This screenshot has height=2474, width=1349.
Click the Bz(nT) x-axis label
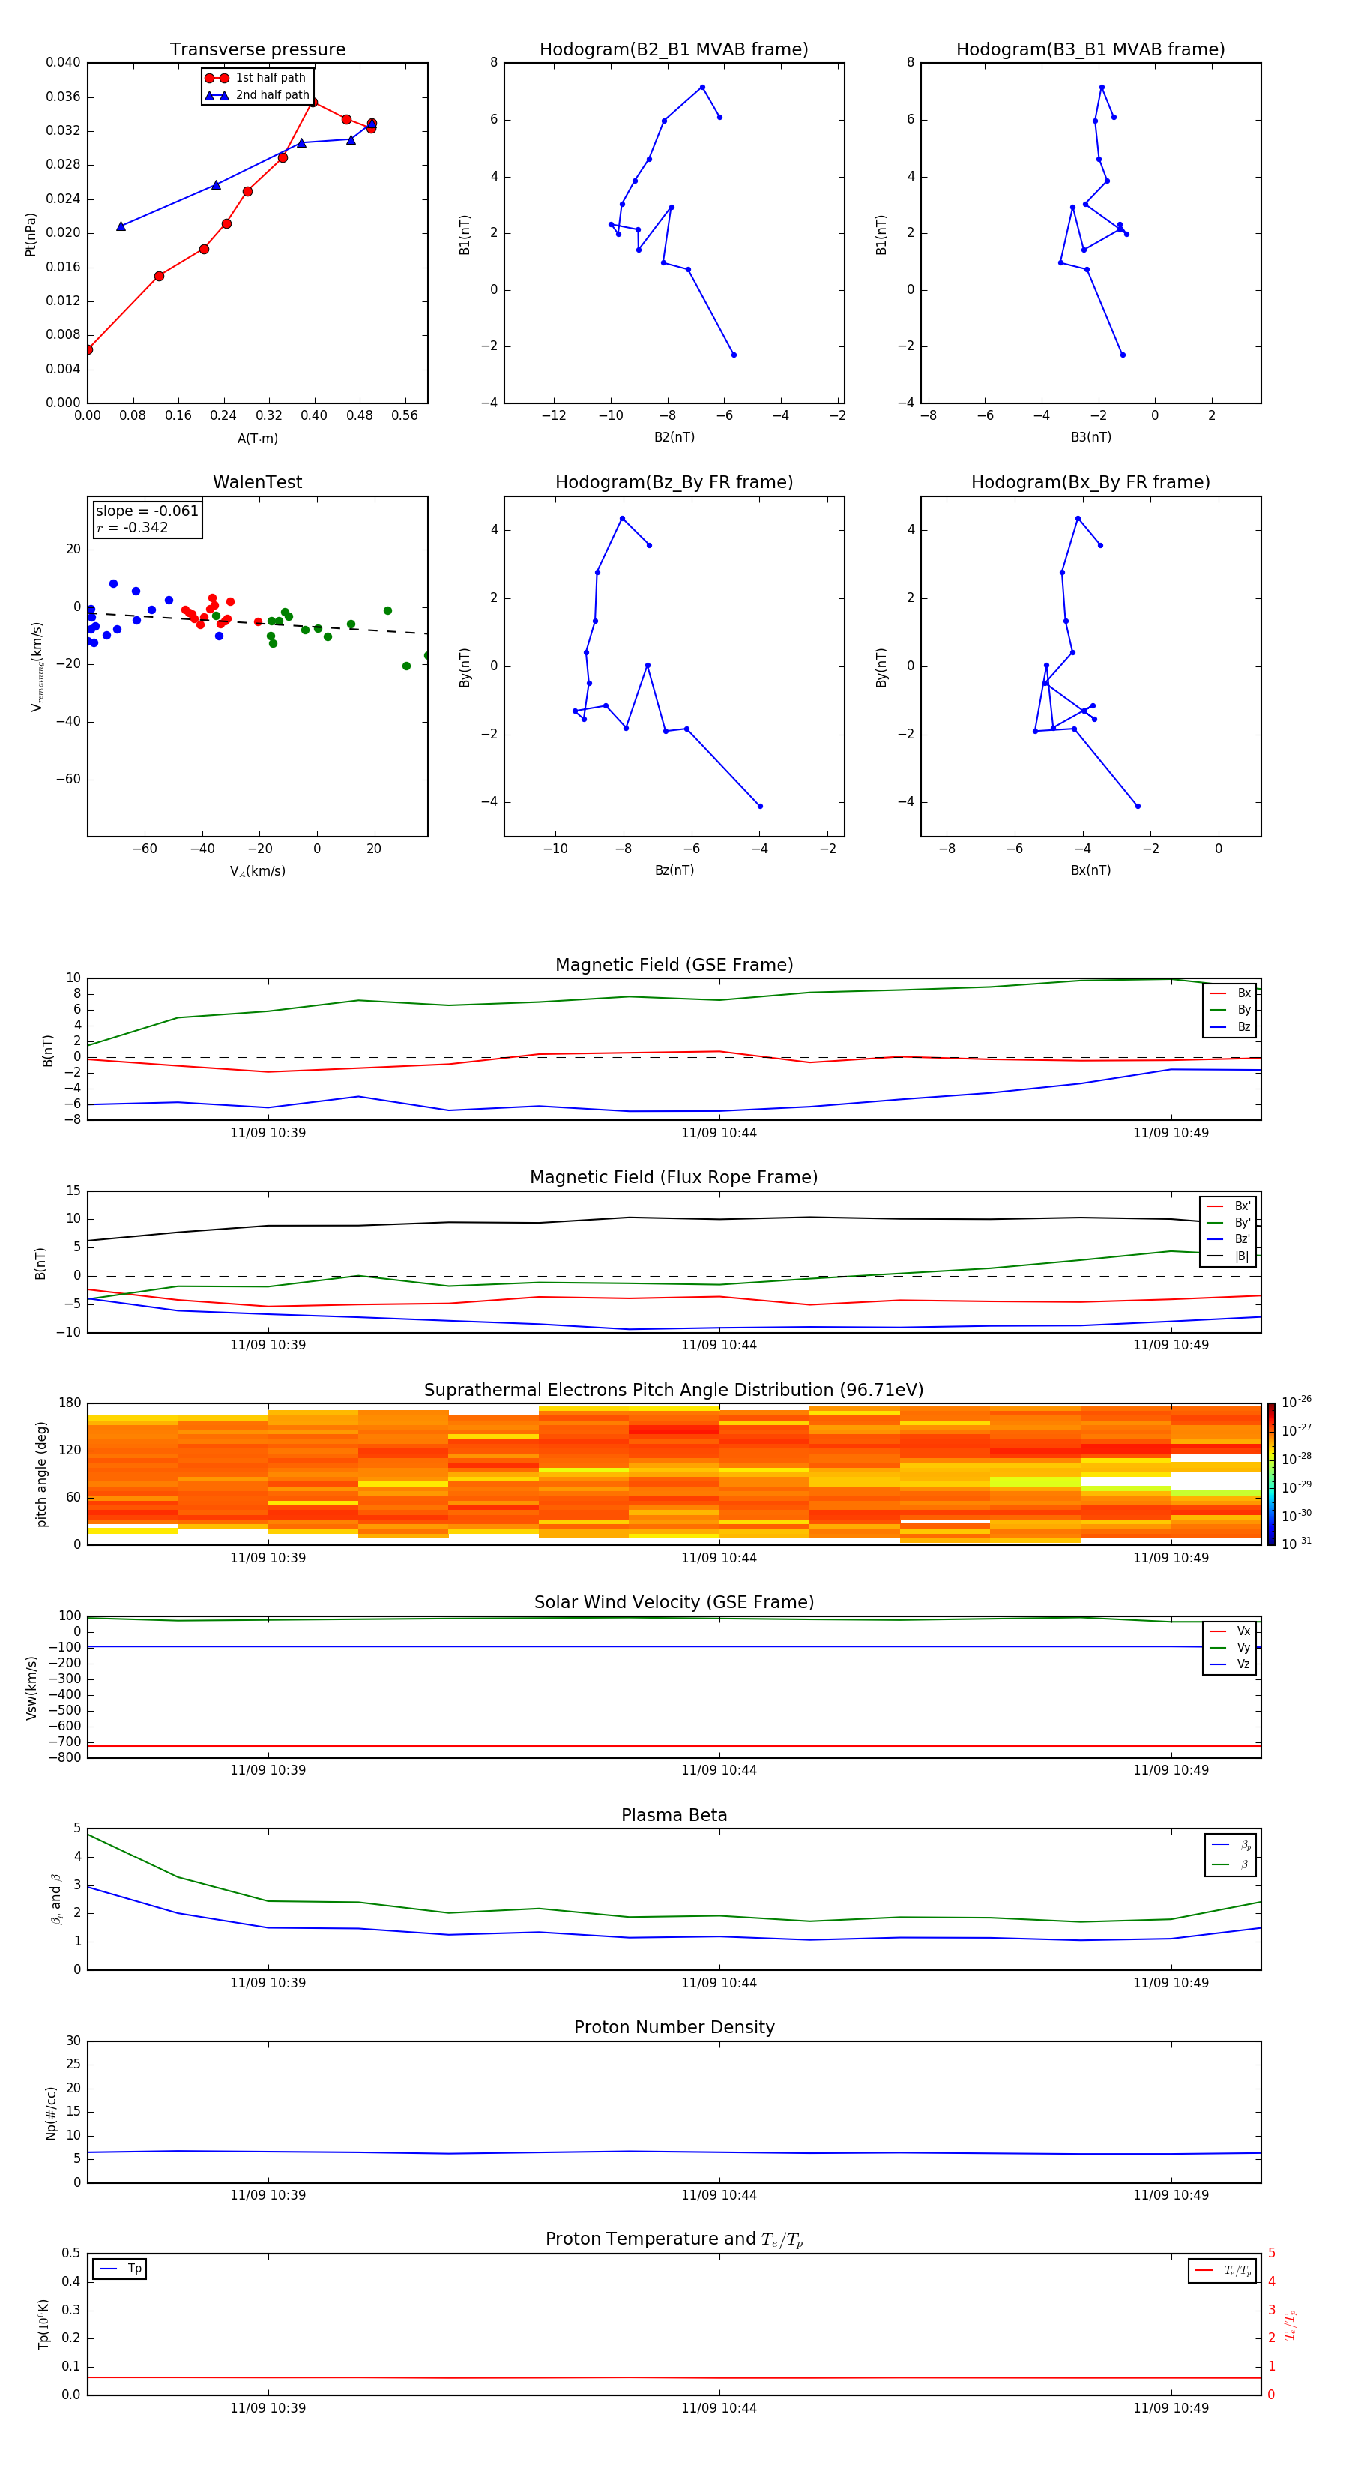pyautogui.click(x=674, y=870)
